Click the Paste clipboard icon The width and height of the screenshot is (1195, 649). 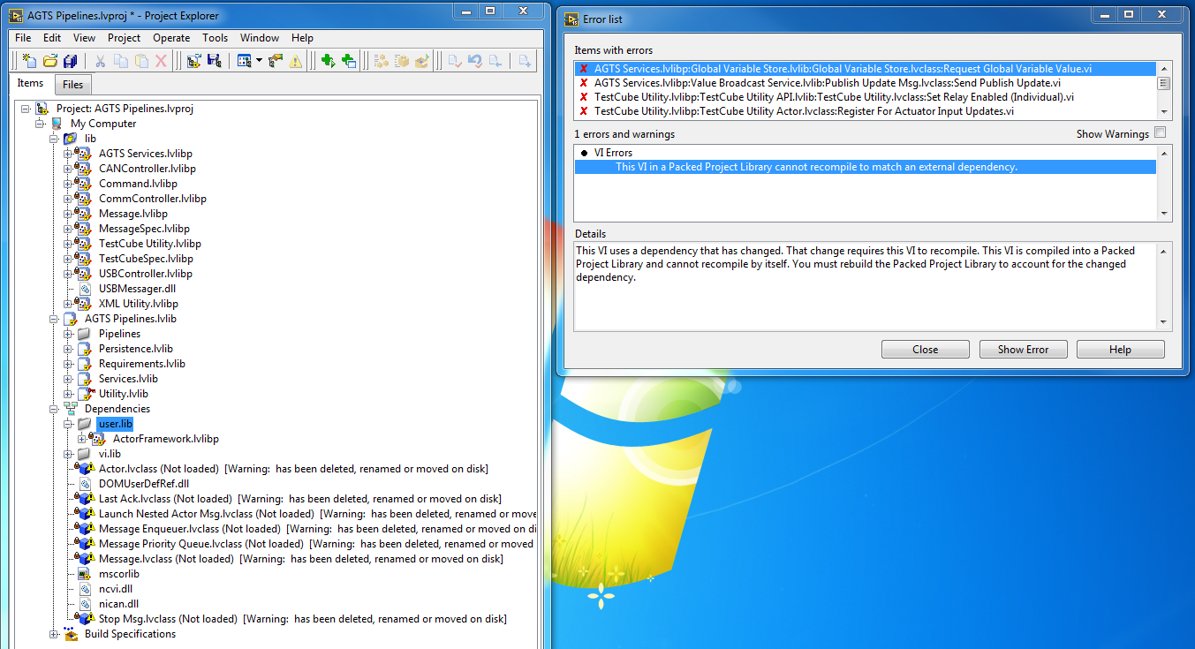[140, 61]
